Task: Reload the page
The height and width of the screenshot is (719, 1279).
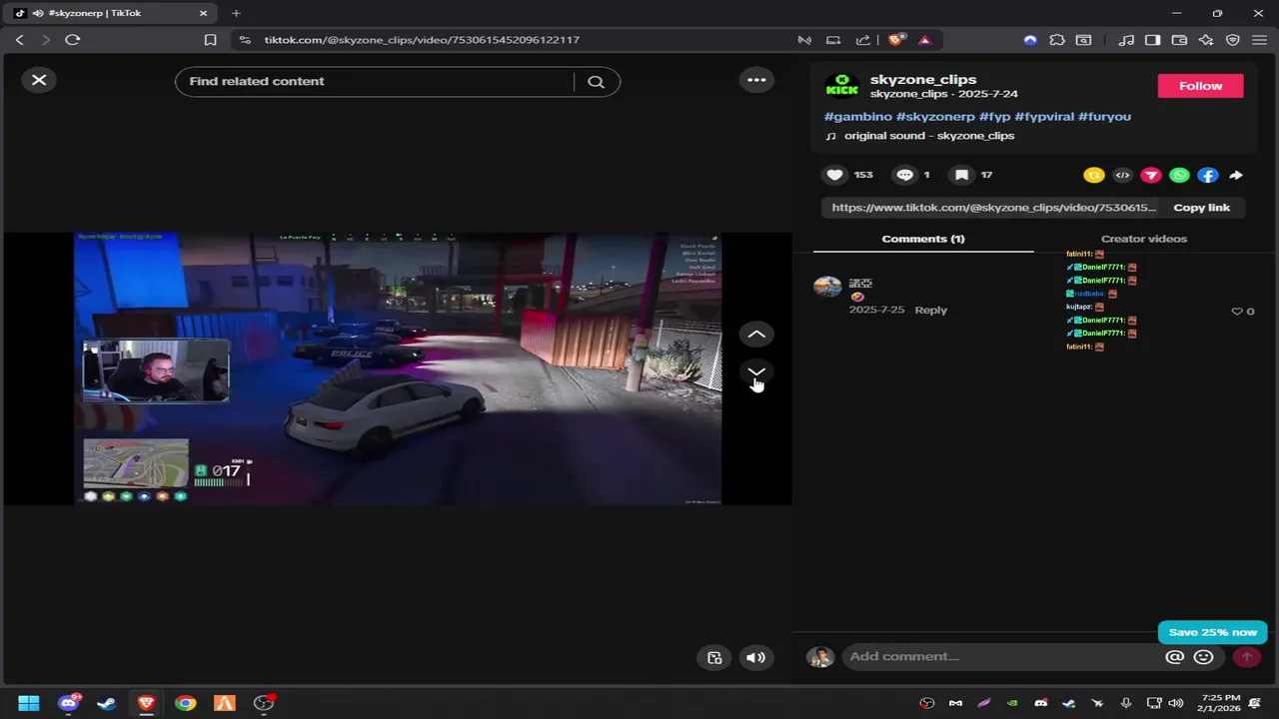Action: point(72,40)
